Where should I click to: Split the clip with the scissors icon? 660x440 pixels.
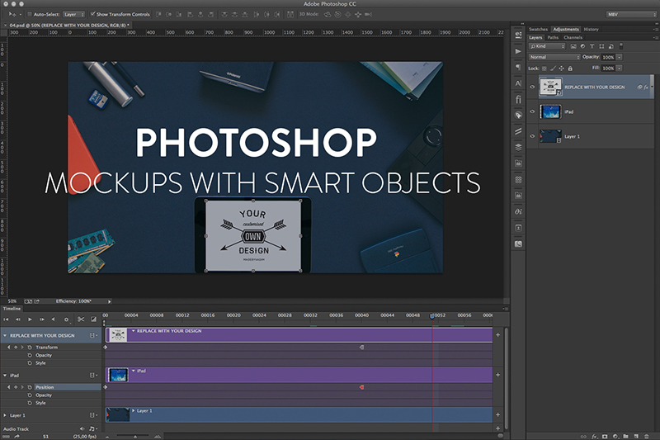81,319
